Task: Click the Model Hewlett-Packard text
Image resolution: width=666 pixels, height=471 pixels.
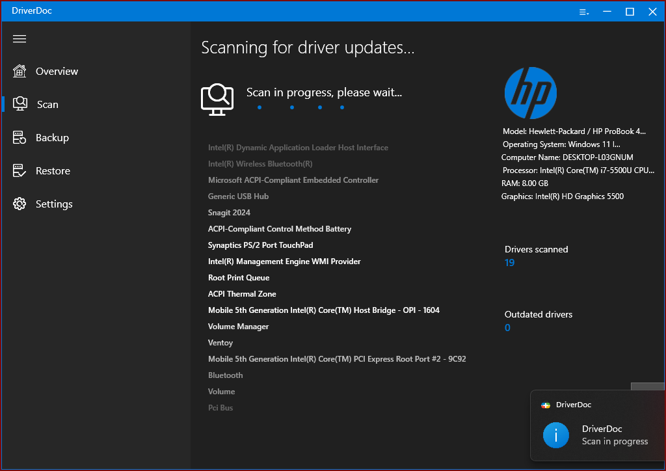Action: [574, 131]
